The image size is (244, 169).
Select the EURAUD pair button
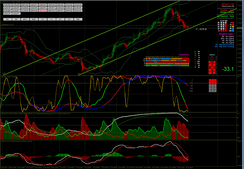pyautogui.click(x=60, y=8)
